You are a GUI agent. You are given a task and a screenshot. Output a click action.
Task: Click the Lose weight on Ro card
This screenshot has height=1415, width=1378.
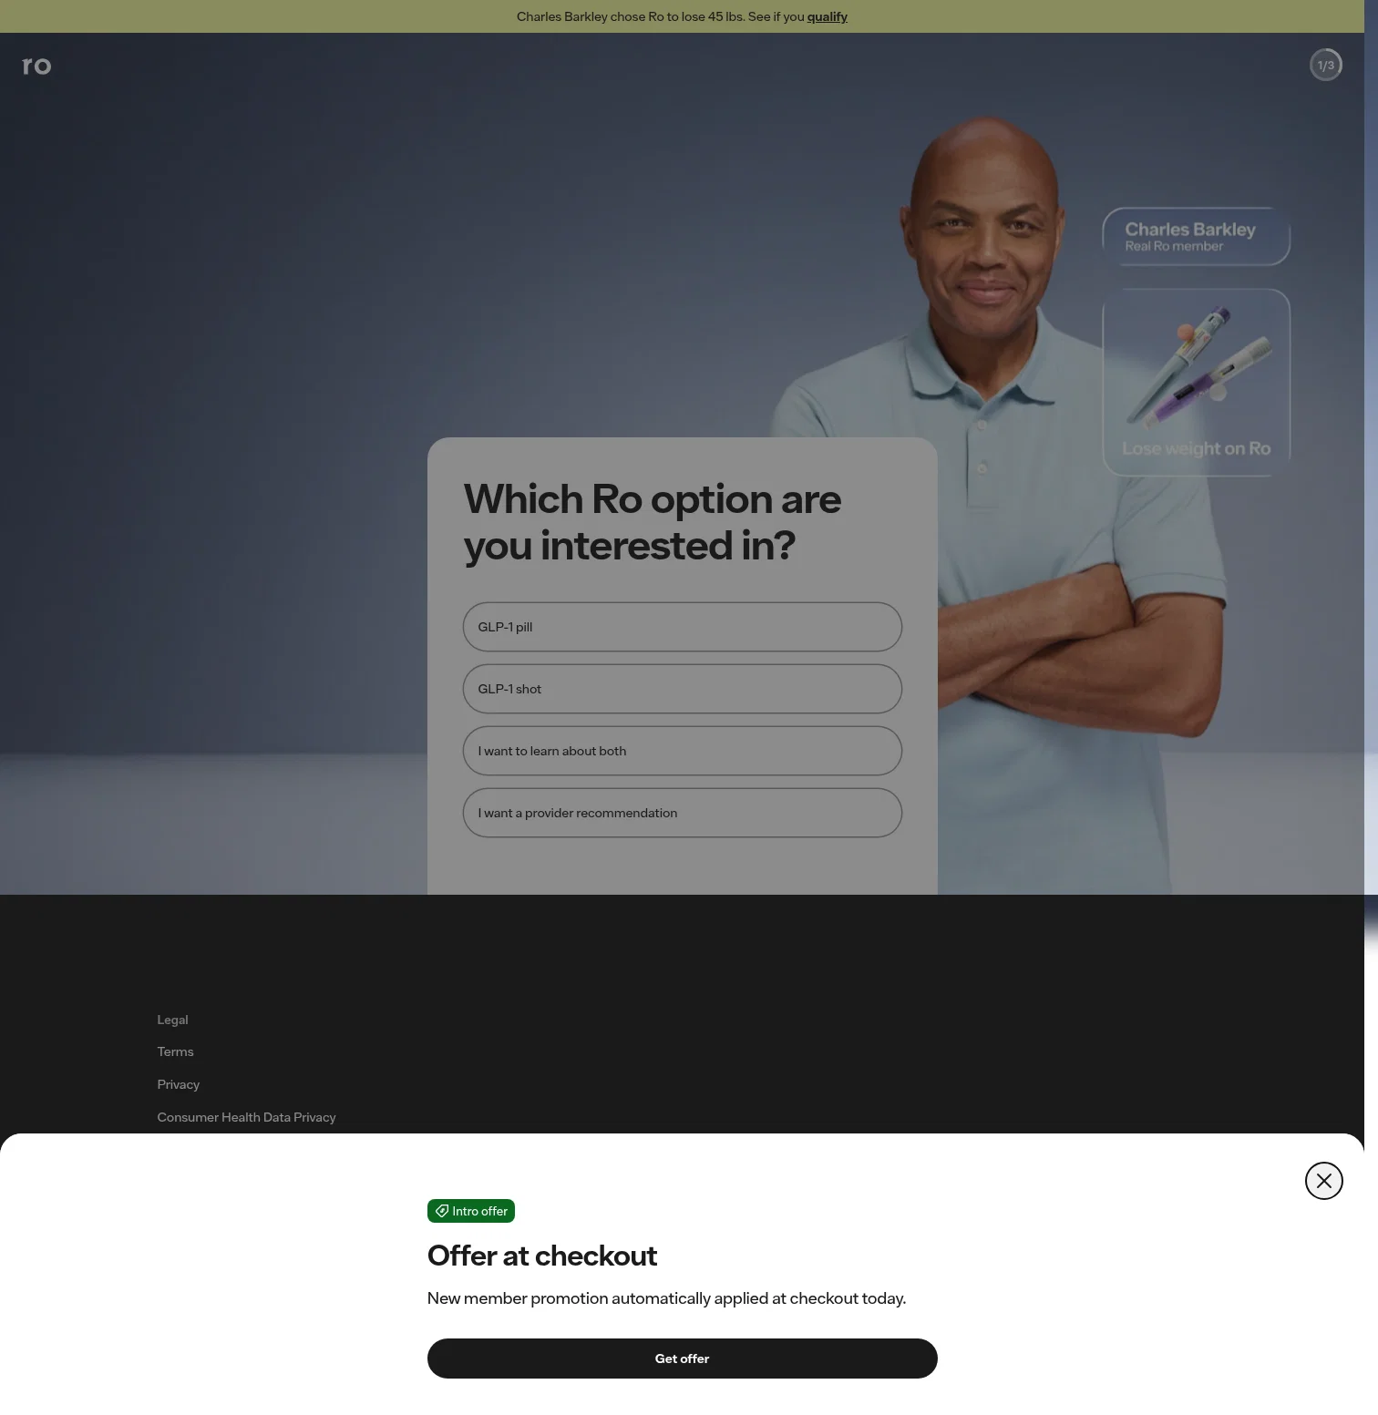point(1196,383)
